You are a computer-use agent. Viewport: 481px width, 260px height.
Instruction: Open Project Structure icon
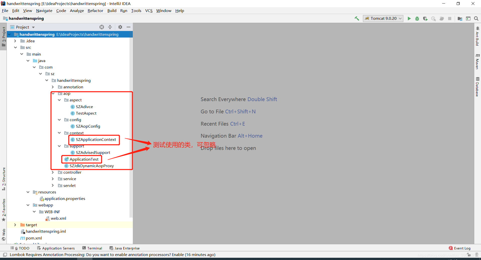point(460,19)
